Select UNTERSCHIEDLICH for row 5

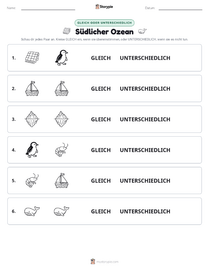click(145, 180)
